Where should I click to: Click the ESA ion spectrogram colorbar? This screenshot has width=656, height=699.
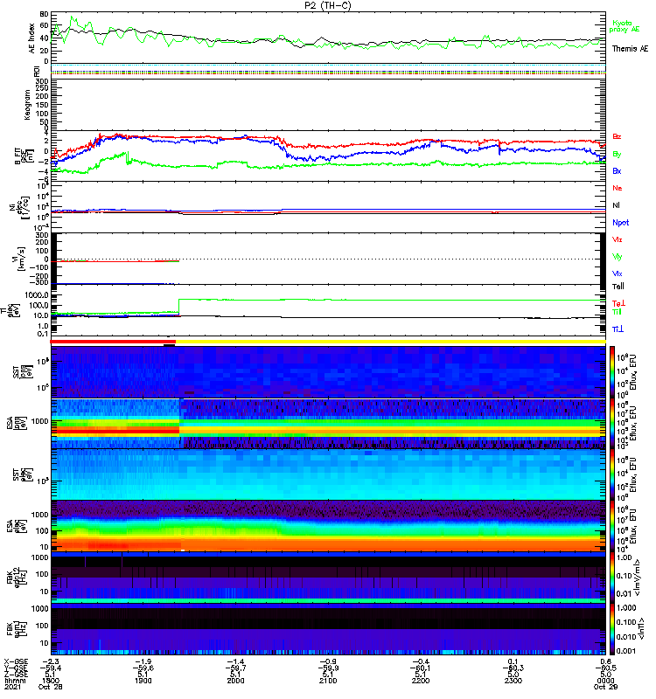[x=612, y=424]
